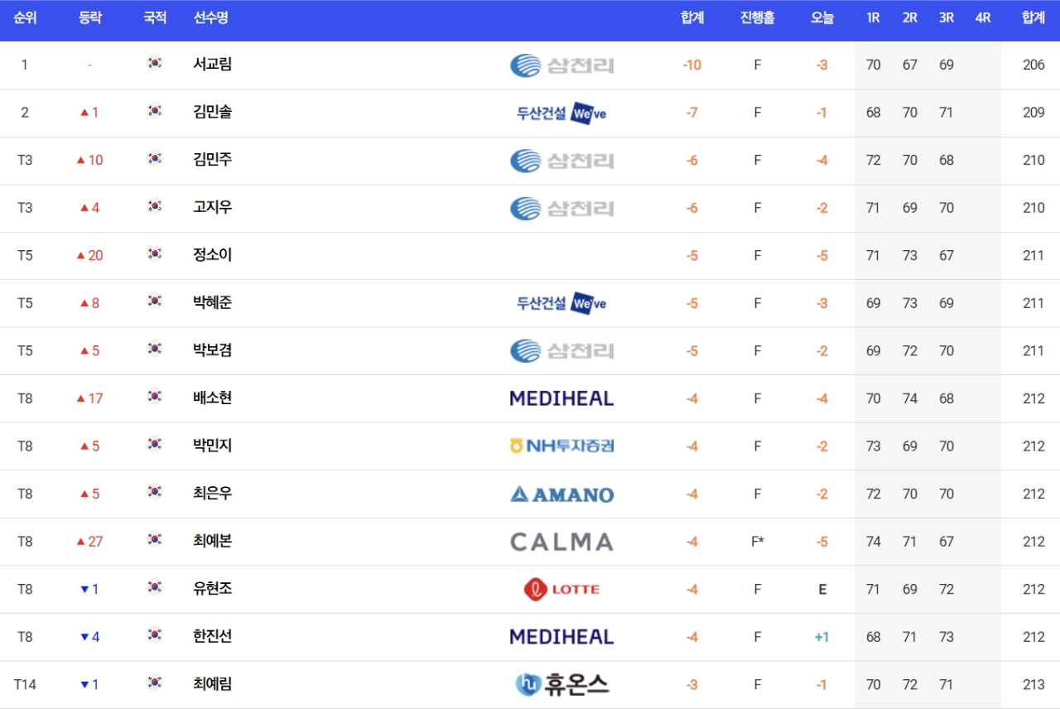Image resolution: width=1060 pixels, height=709 pixels.
Task: Click the CALMA sponsor logo
Action: (561, 542)
